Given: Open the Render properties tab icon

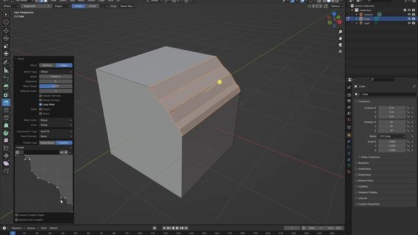Looking at the screenshot, I should pyautogui.click(x=349, y=95).
